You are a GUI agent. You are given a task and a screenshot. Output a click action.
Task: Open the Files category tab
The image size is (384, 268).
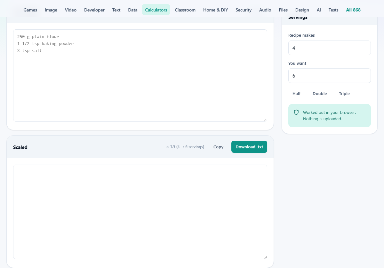283,10
